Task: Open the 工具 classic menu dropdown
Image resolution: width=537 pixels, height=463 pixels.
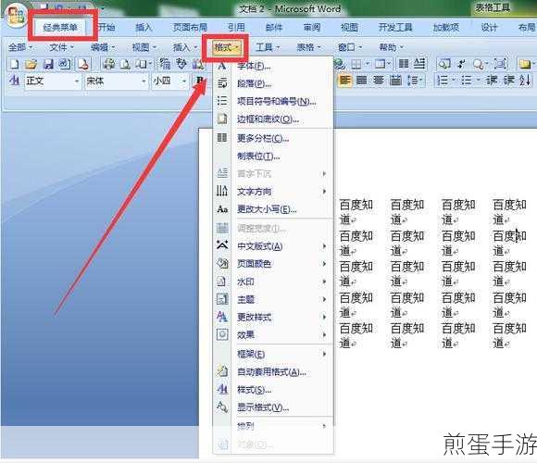Action: pyautogui.click(x=268, y=47)
